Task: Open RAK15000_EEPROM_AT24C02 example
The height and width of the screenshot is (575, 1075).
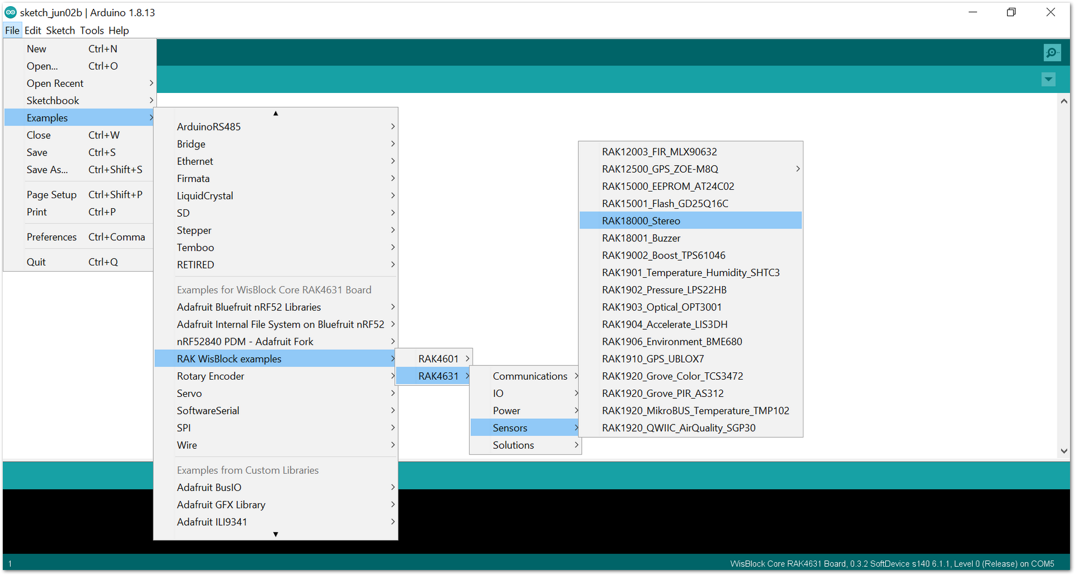Action: click(690, 186)
